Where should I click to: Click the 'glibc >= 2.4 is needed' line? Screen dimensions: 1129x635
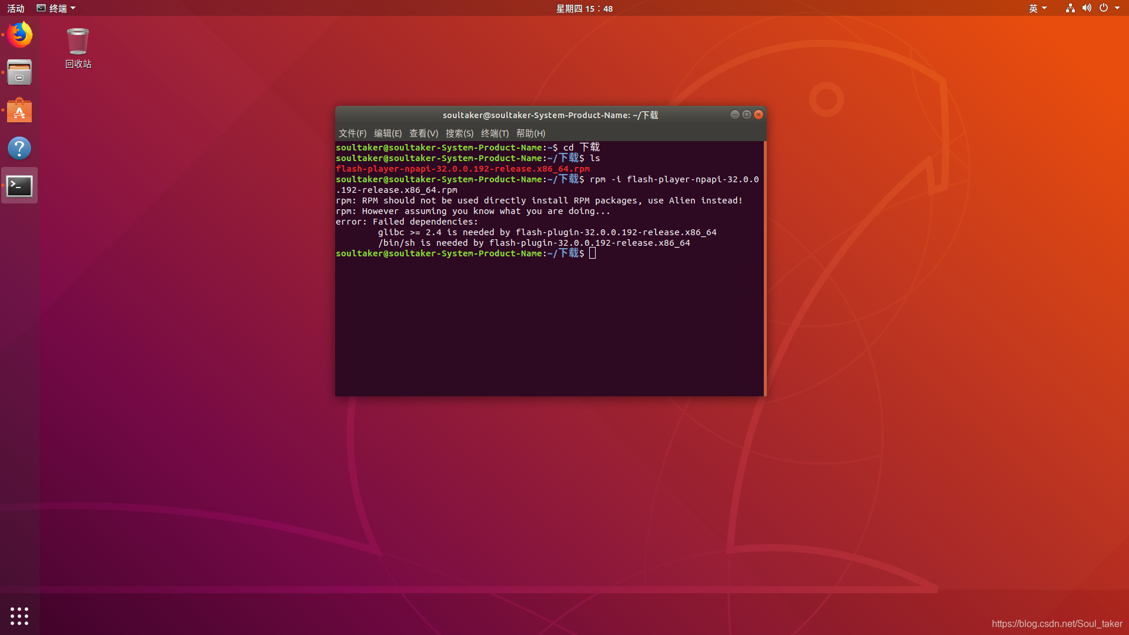coord(547,232)
